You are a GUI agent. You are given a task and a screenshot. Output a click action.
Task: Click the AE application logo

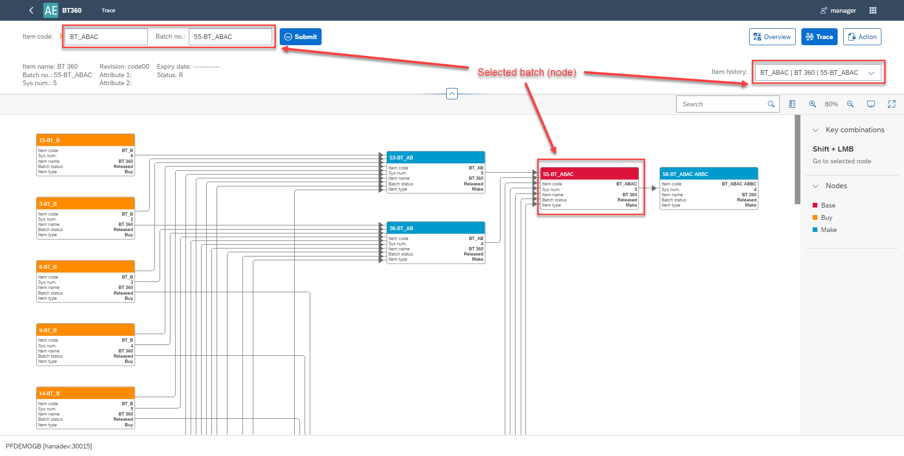point(50,10)
